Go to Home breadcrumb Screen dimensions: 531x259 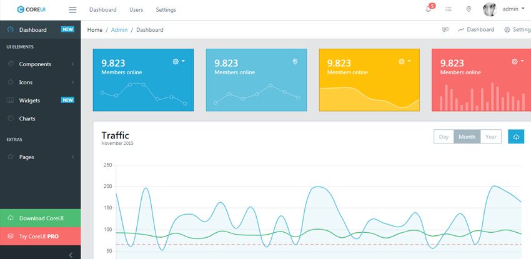pyautogui.click(x=95, y=30)
